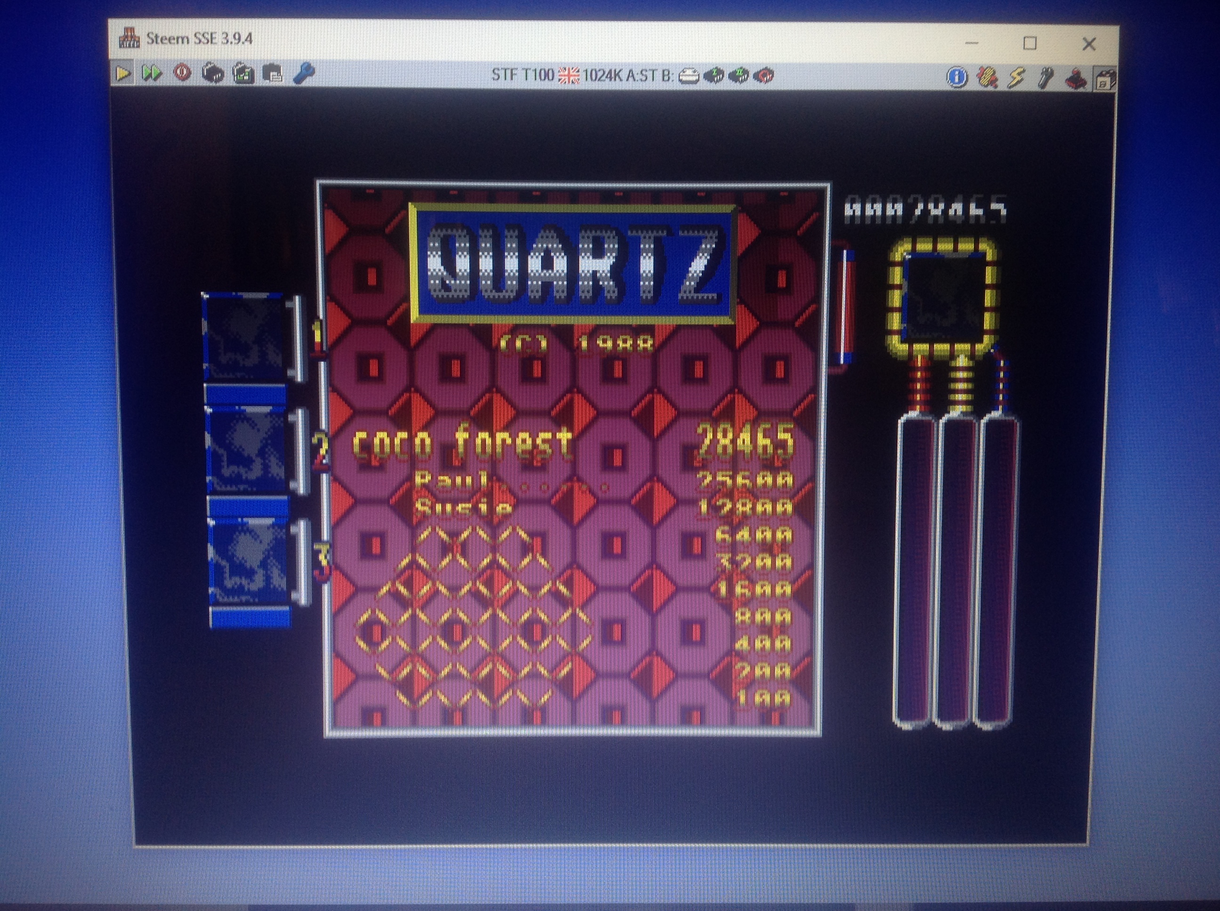Maximize the Steem SSE window
The height and width of the screenshot is (911, 1220).
coord(1029,43)
